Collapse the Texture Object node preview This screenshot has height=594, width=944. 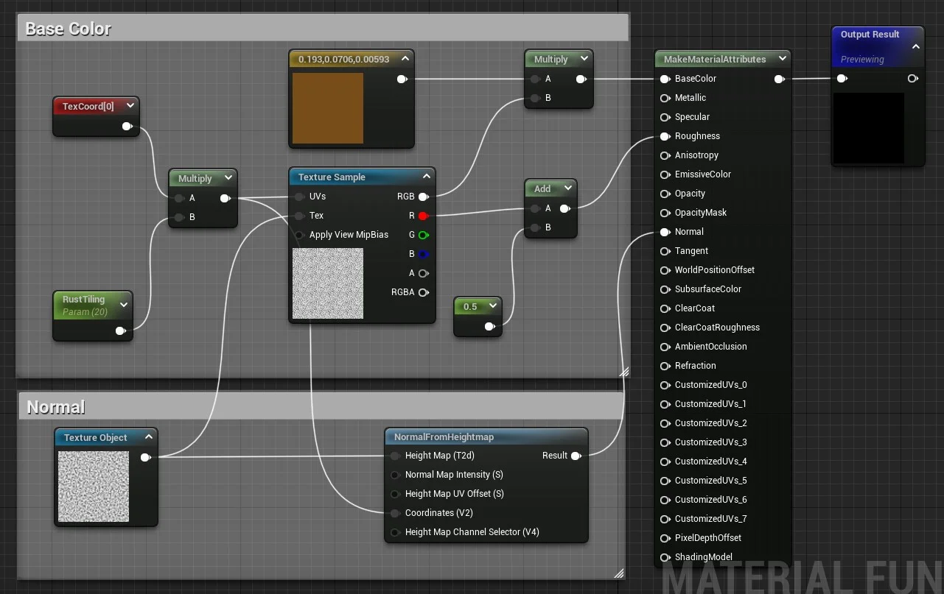pyautogui.click(x=149, y=437)
